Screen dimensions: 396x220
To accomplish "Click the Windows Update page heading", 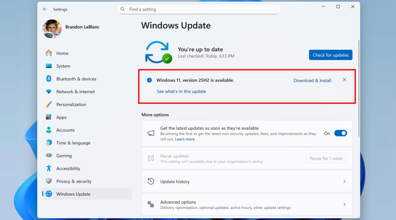I will pyautogui.click(x=176, y=25).
